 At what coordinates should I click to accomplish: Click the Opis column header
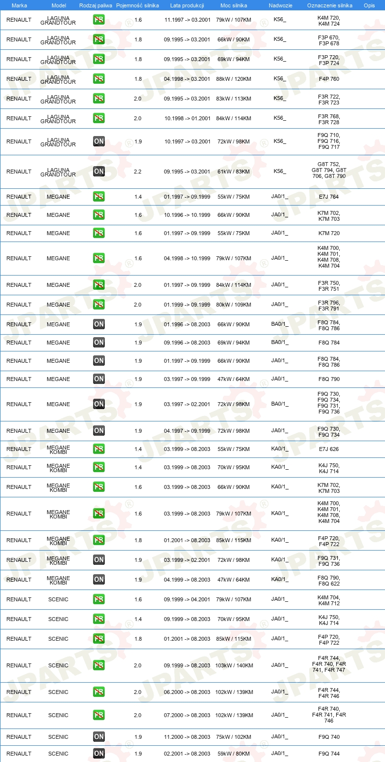coord(369,5)
